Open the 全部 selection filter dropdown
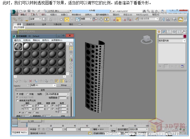Viewport: 190px width, 139px height. (35, 19)
